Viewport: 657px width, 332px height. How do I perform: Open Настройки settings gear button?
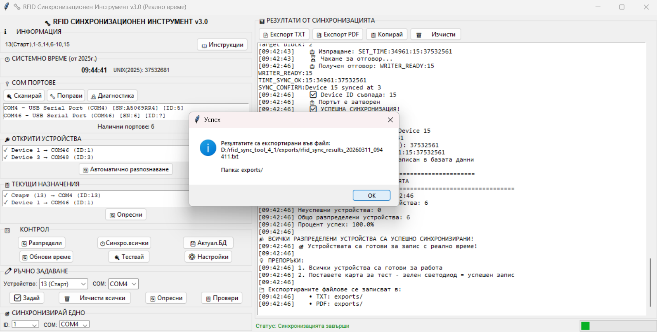coord(208,257)
